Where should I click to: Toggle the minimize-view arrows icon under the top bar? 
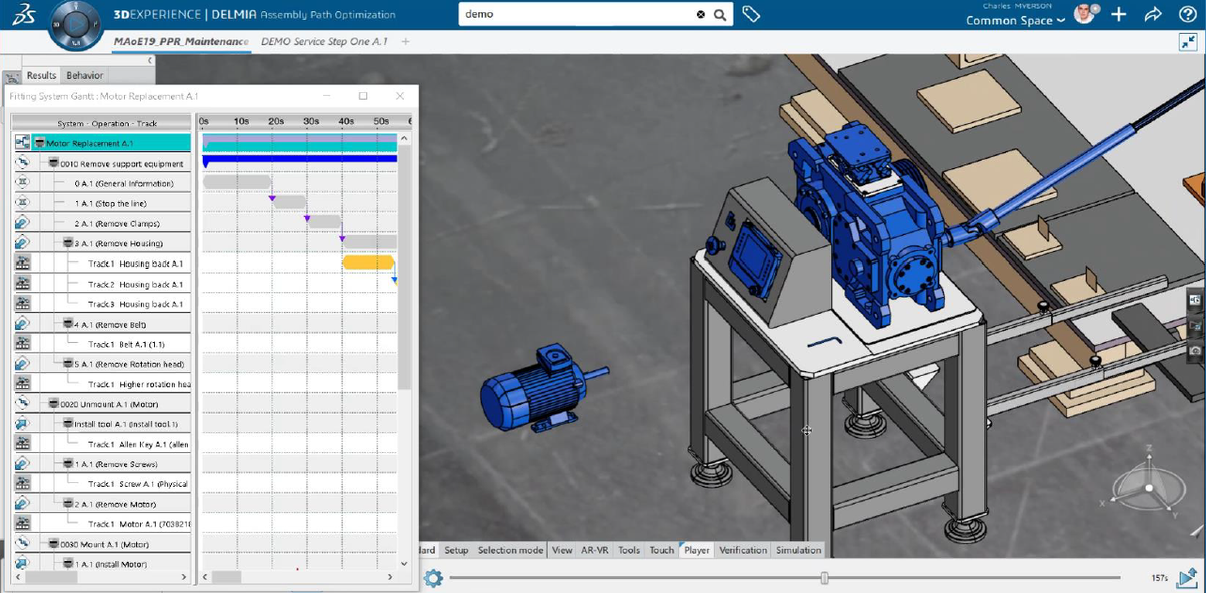click(1188, 42)
